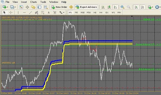Click the GBPUSD M1 chart title text
This screenshot has height=95, width=161.
[22, 17]
